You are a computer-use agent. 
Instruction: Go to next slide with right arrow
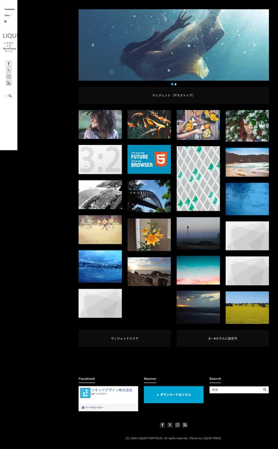pyautogui.click(x=254, y=45)
